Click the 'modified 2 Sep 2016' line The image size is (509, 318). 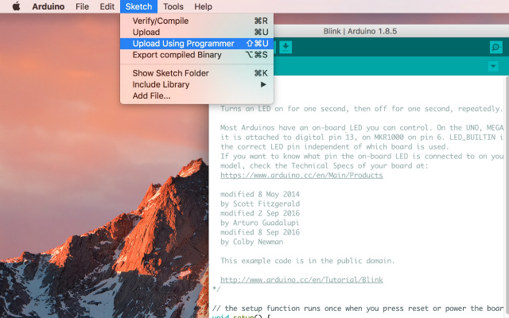pyautogui.click(x=260, y=213)
